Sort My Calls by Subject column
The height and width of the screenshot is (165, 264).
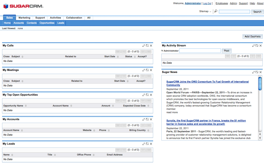pyautogui.click(x=16, y=56)
